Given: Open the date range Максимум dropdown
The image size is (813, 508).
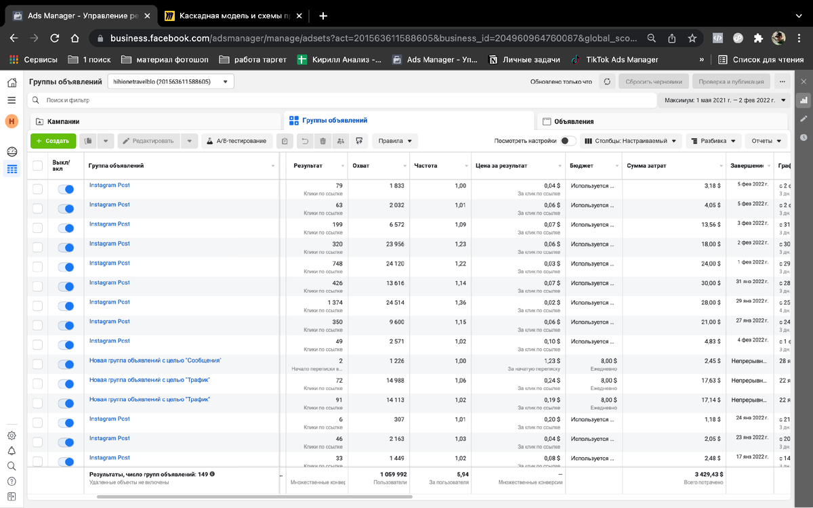Looking at the screenshot, I should pos(724,100).
